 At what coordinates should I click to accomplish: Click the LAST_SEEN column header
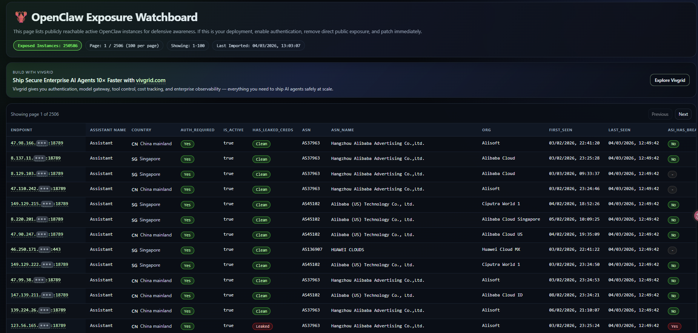[619, 130]
